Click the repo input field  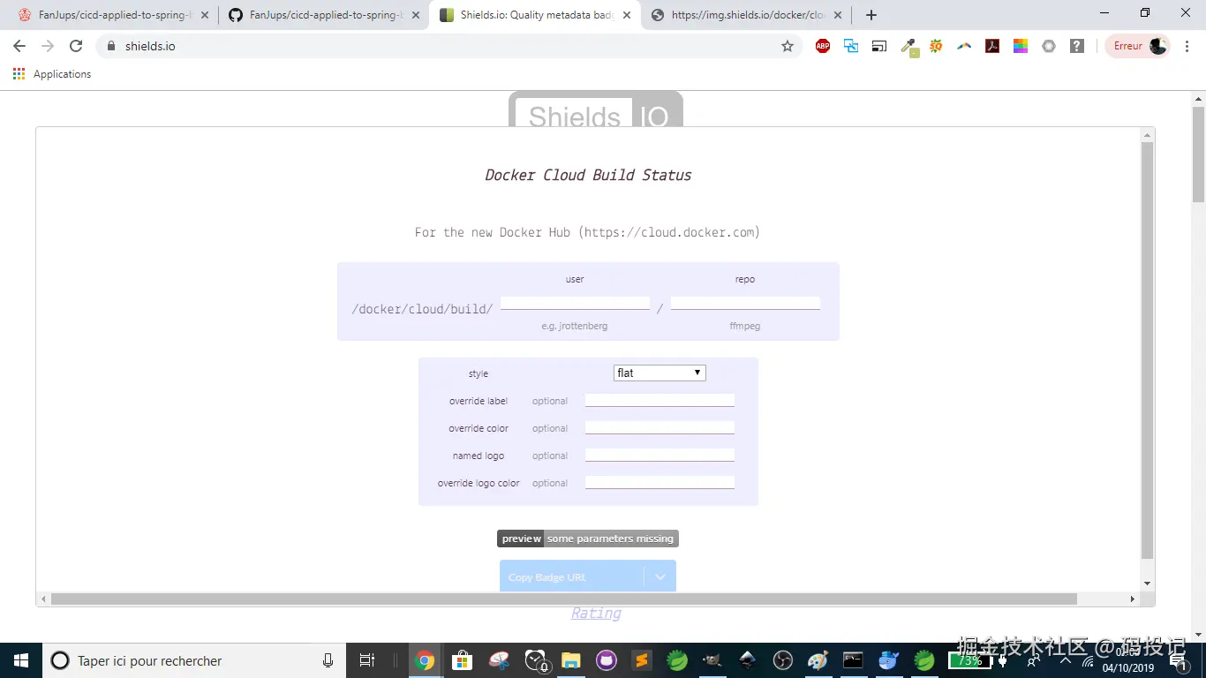pos(745,302)
